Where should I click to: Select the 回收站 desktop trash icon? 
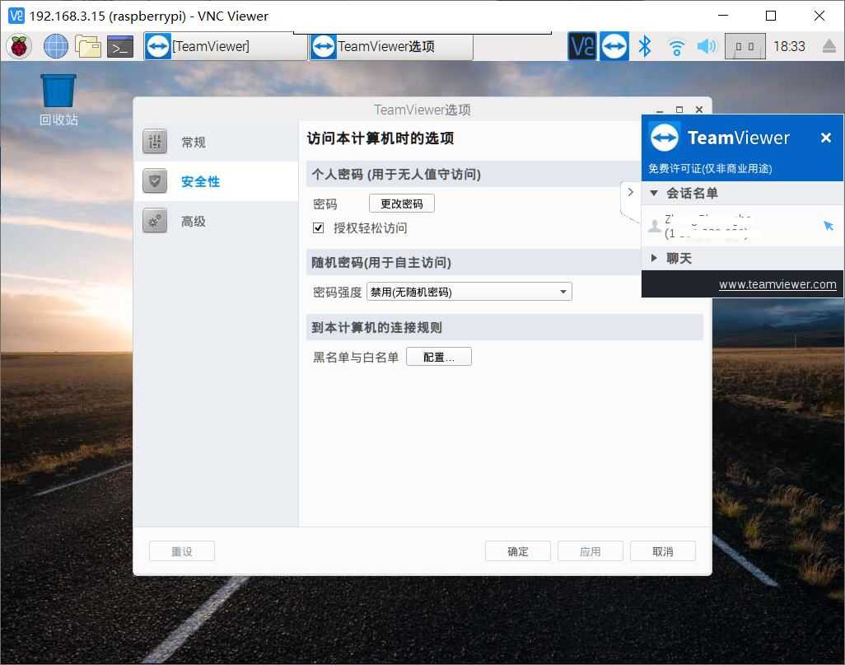[58, 100]
